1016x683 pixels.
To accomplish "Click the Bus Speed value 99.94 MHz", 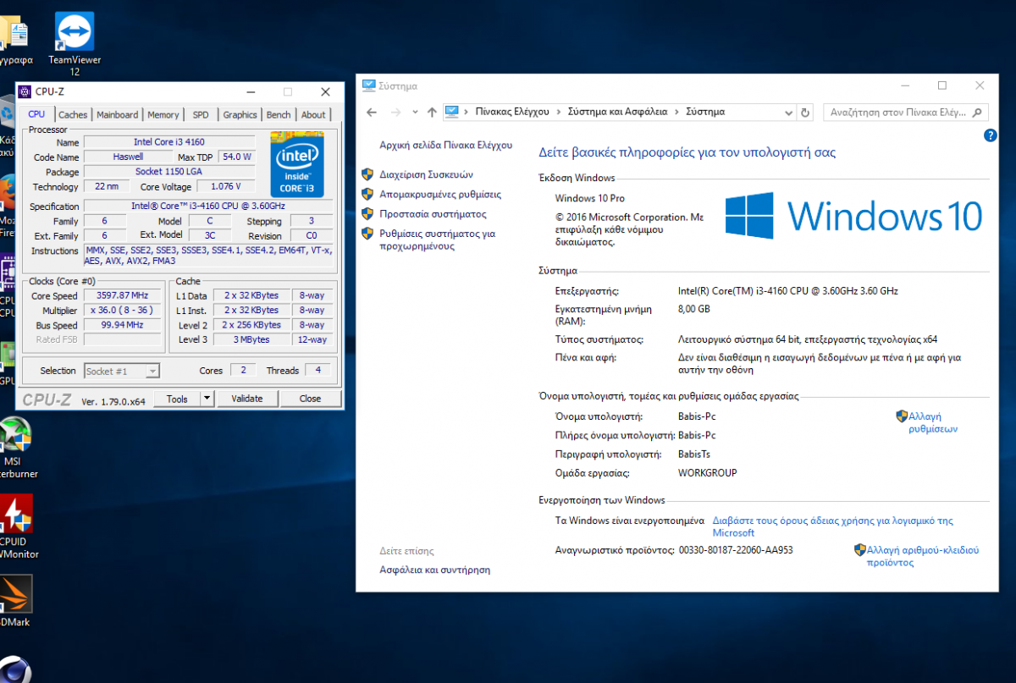I will point(124,325).
